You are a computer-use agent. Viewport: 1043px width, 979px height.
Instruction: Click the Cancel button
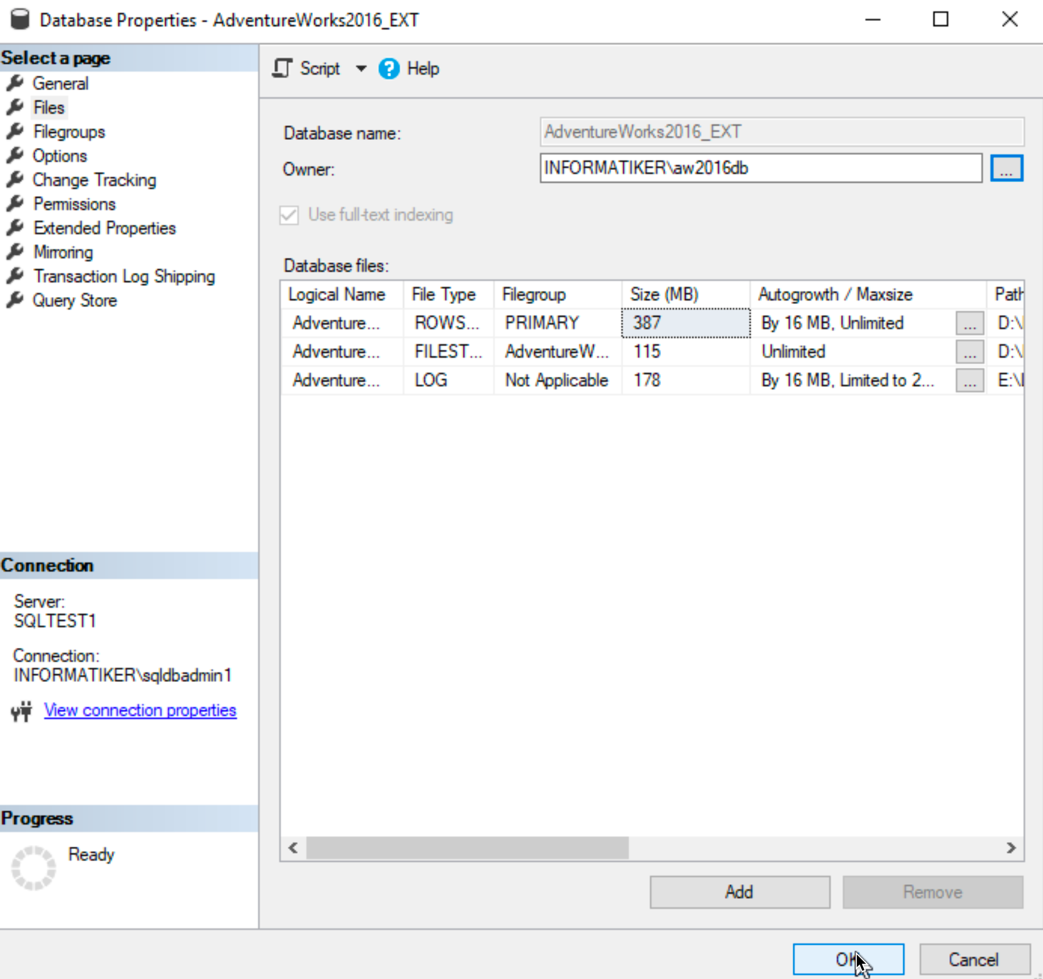click(974, 959)
